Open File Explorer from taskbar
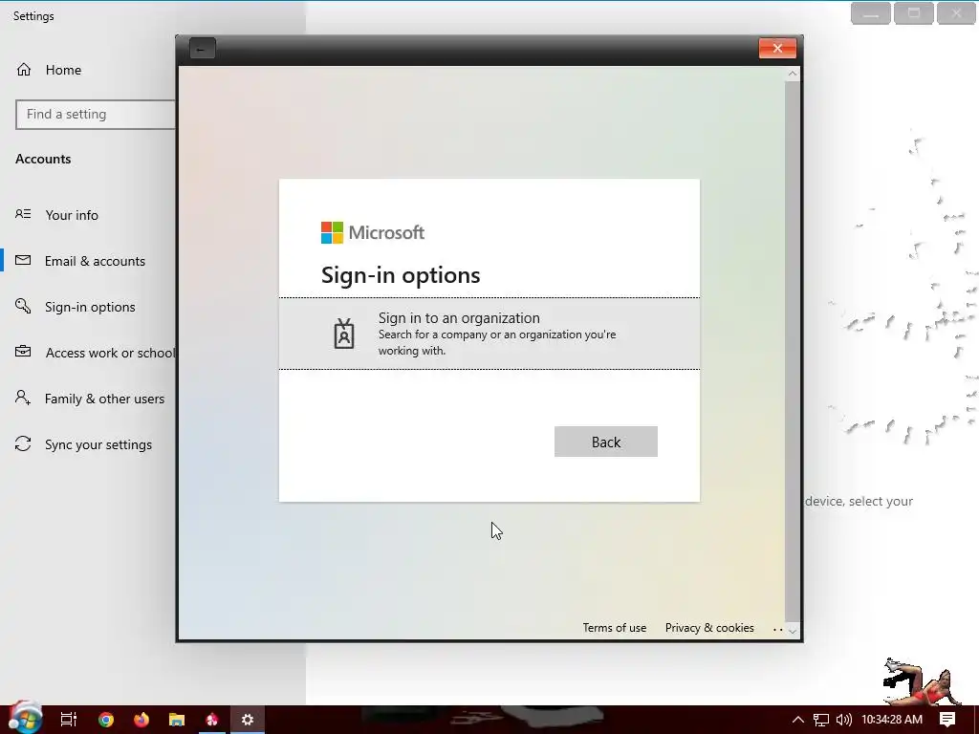The image size is (979, 734). (177, 720)
